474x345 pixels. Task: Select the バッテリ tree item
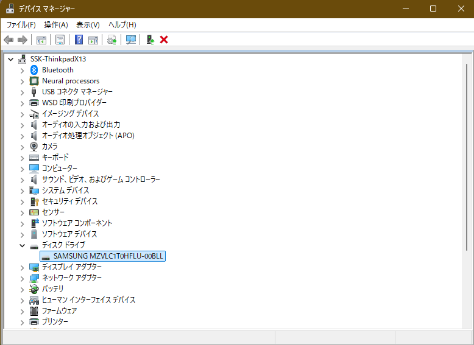click(52, 289)
